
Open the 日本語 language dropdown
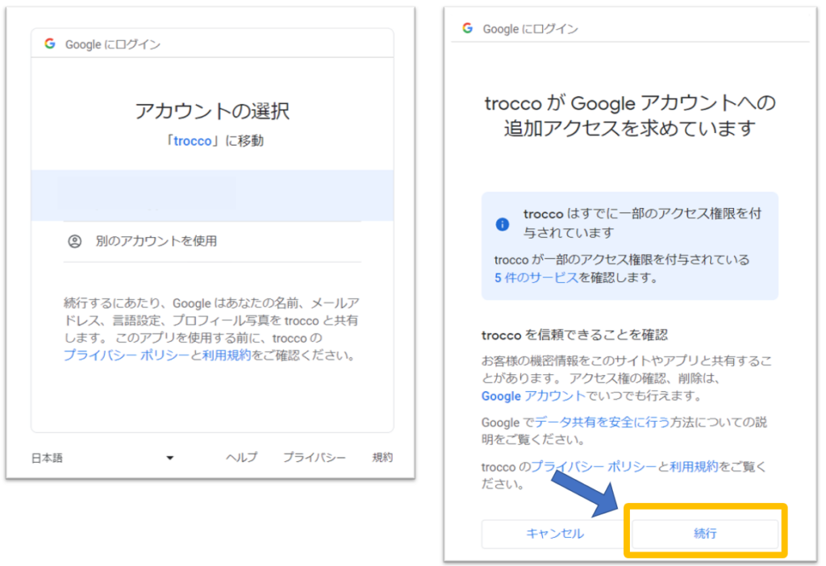coord(102,458)
